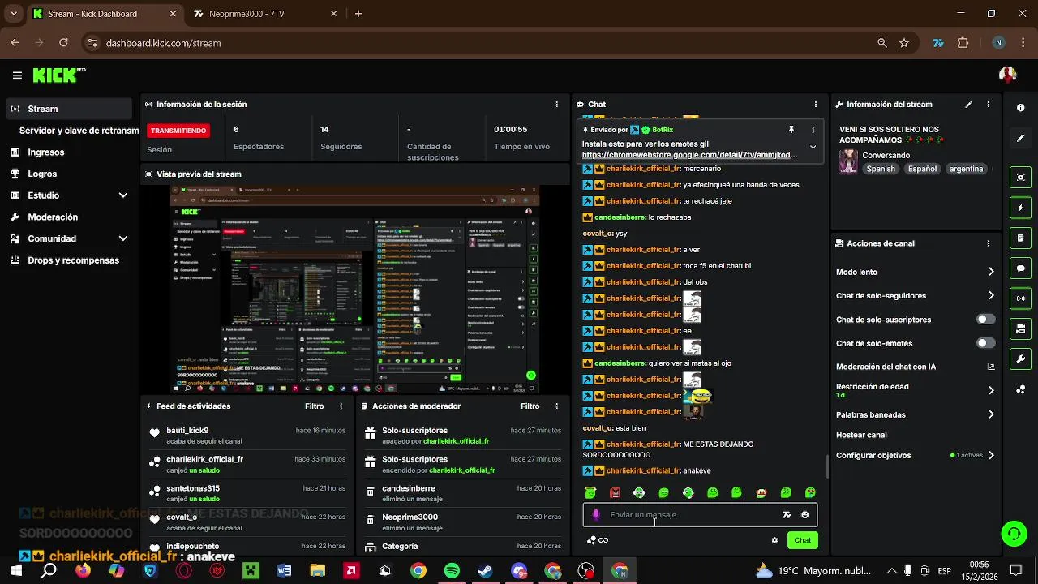Viewport: 1038px width, 584px height.
Task: Click the pencil icon in the right sidebar
Action: pyautogui.click(x=1020, y=138)
